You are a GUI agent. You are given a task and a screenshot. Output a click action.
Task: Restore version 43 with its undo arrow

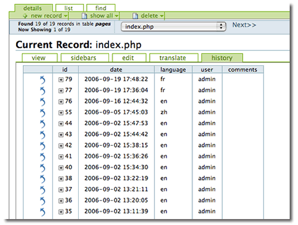click(43, 135)
